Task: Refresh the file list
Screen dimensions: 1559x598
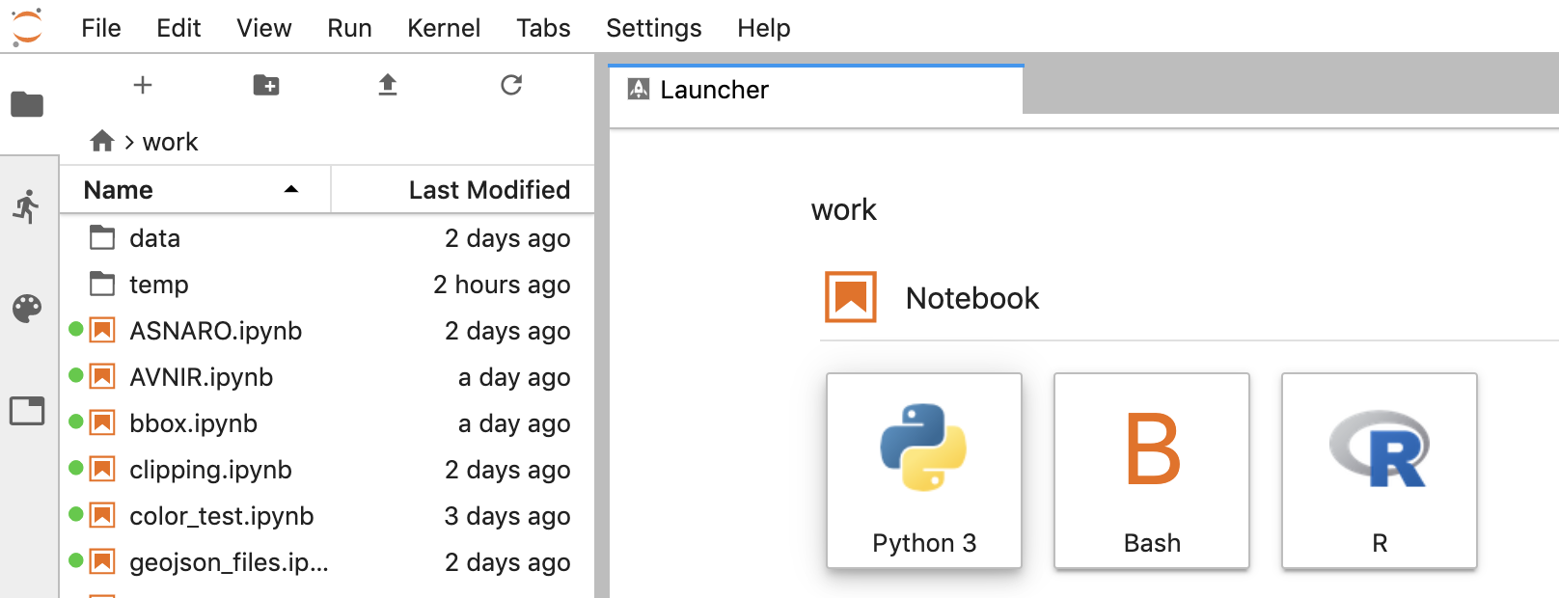Action: pyautogui.click(x=511, y=85)
